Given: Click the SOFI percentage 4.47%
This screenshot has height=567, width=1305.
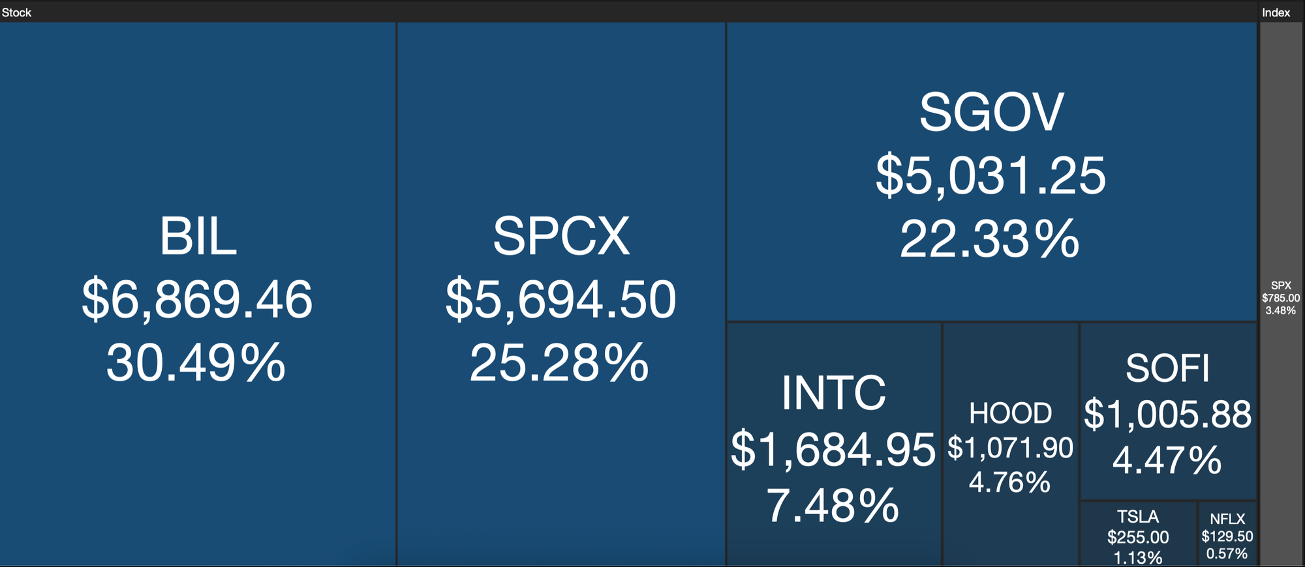Looking at the screenshot, I should click(1167, 460).
